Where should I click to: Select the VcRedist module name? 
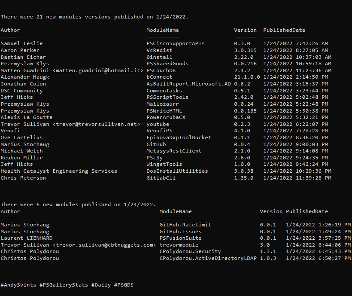tap(159, 50)
